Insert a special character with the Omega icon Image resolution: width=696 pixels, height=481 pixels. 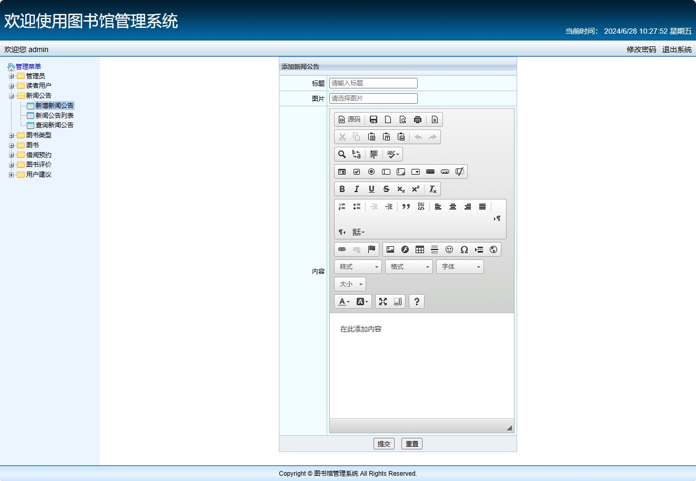(x=464, y=249)
